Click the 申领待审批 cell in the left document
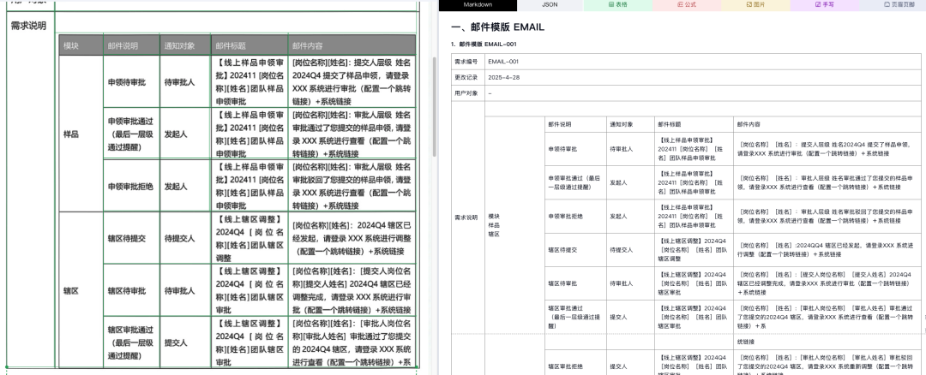The width and height of the screenshot is (926, 375). 131,82
